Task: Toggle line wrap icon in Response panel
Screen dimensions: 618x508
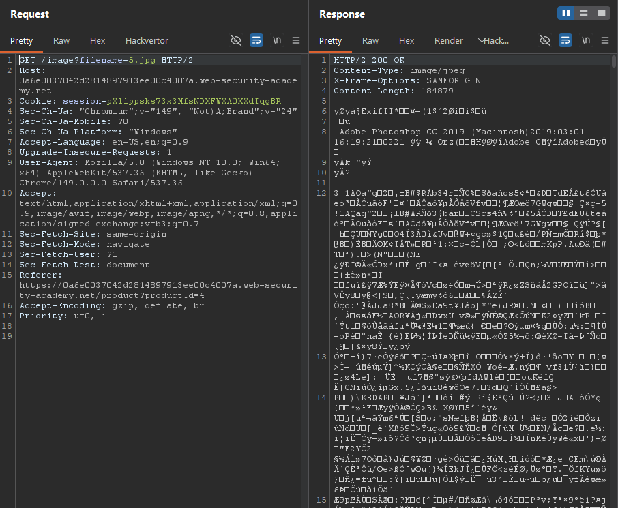Action: click(565, 40)
